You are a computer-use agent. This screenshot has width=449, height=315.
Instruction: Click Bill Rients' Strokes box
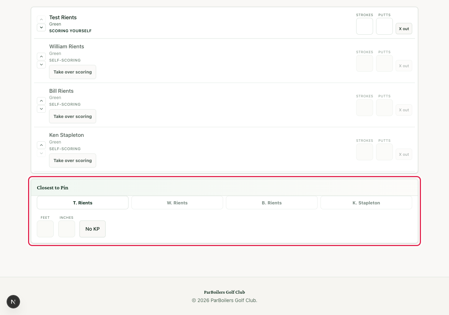364,107
